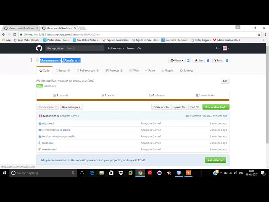Open header Gist menu item
Viewport: 269px width, 202px height.
click(x=140, y=48)
